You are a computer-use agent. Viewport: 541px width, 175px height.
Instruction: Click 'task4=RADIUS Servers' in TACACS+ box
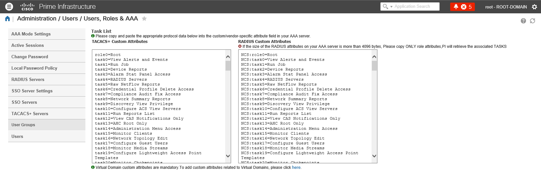click(x=121, y=79)
